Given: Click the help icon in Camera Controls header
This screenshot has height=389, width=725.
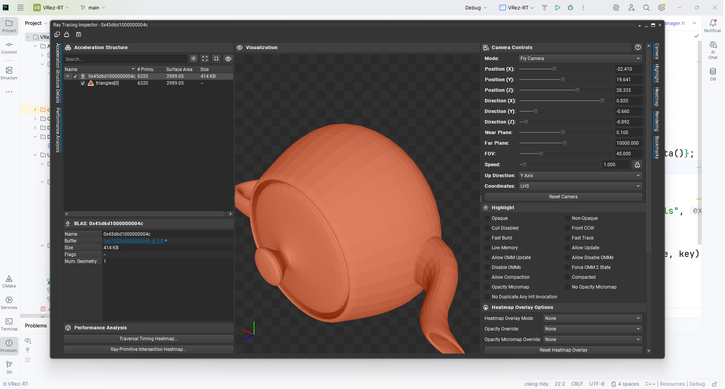Looking at the screenshot, I should point(638,47).
